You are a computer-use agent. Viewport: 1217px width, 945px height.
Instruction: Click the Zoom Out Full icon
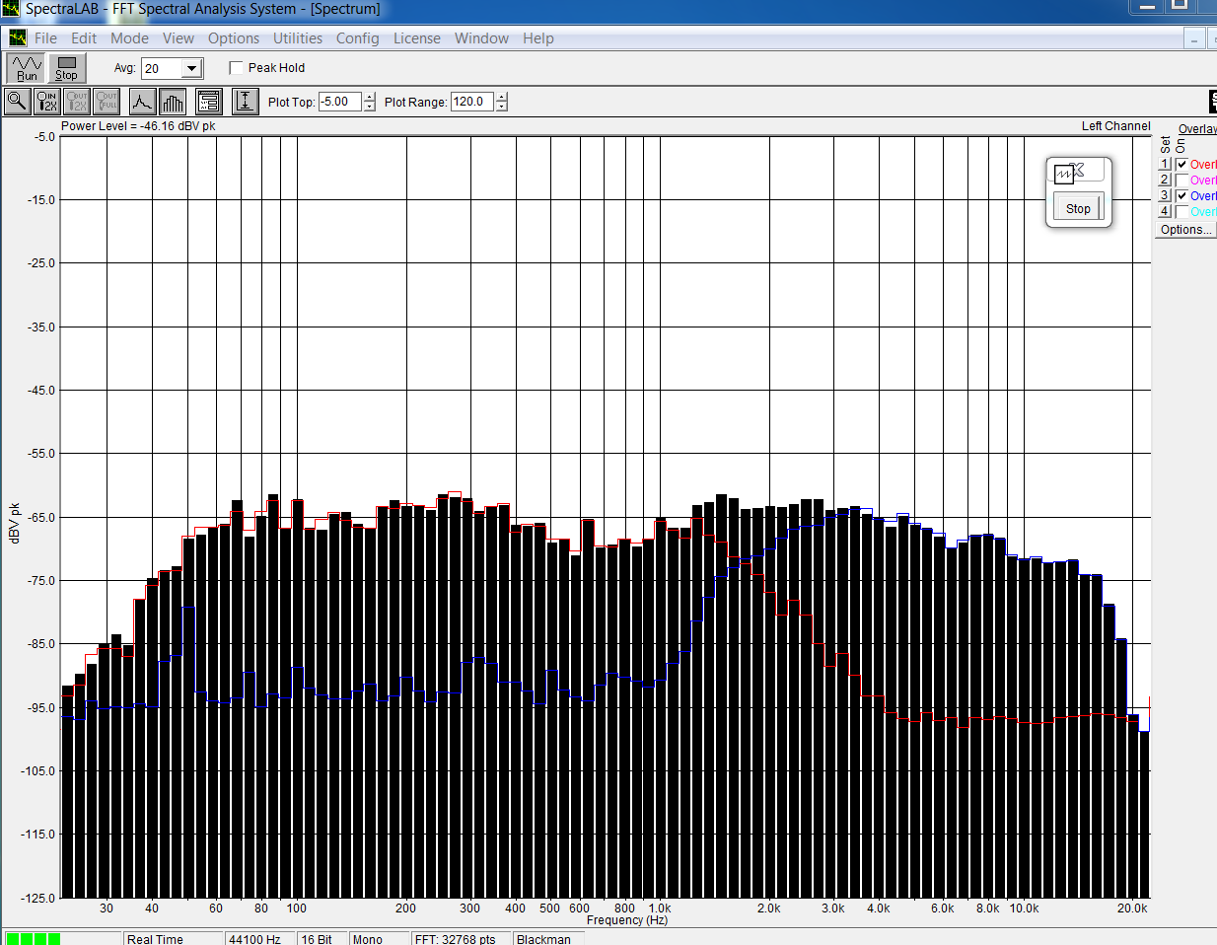[x=106, y=101]
